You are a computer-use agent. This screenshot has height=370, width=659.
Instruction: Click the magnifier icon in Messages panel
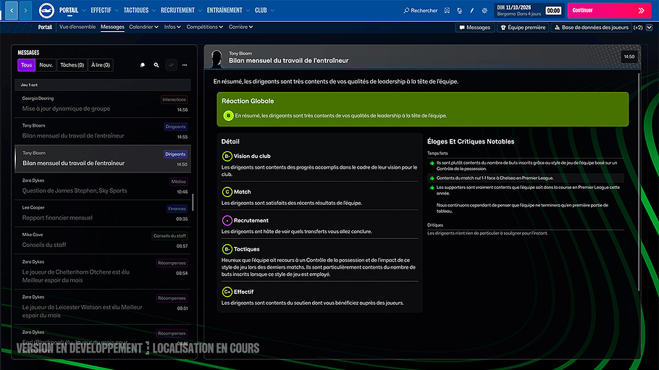tap(156, 65)
